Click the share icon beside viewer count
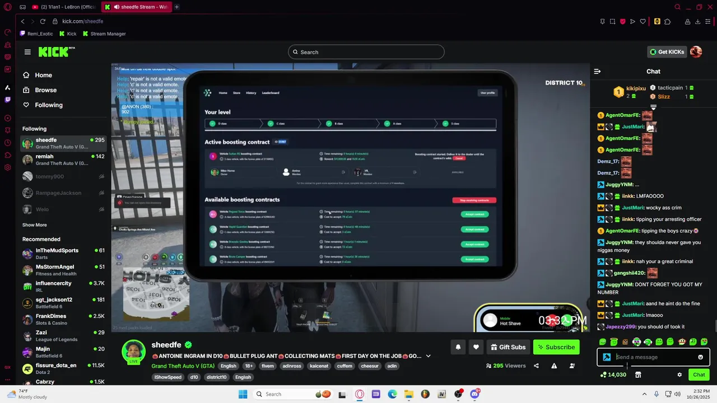This screenshot has width=717, height=403. point(536,365)
